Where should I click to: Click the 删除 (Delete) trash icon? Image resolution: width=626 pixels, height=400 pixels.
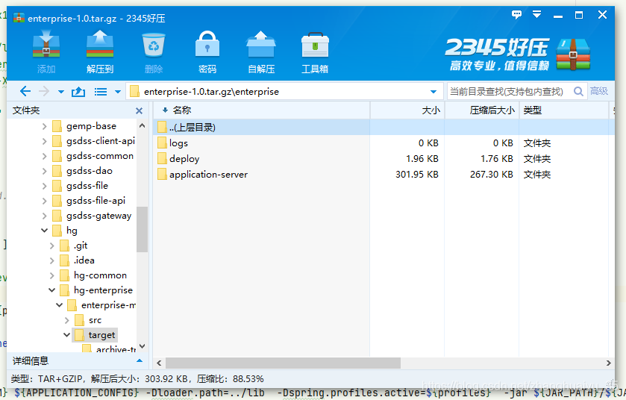[154, 52]
